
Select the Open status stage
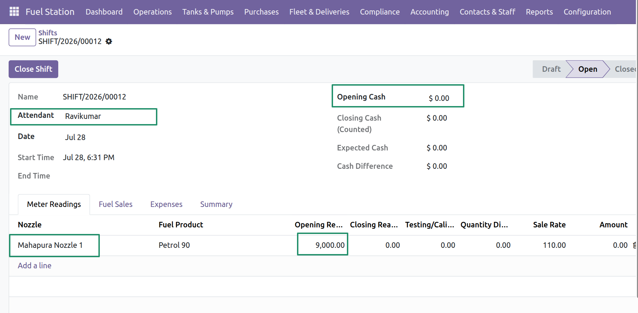click(x=588, y=69)
